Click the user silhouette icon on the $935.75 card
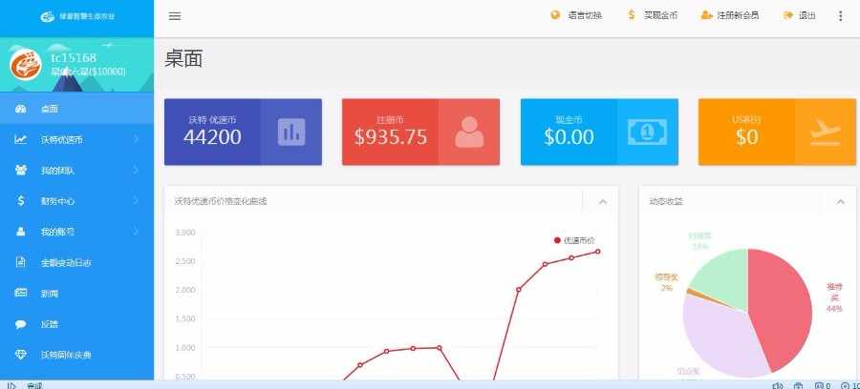The width and height of the screenshot is (860, 389). 469,132
